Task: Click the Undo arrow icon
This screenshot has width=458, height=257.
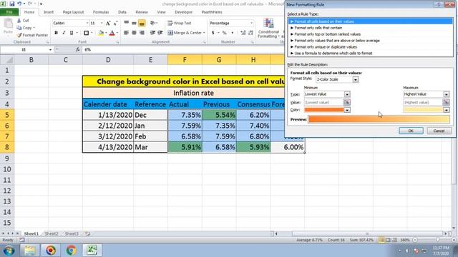Action: click(19, 4)
